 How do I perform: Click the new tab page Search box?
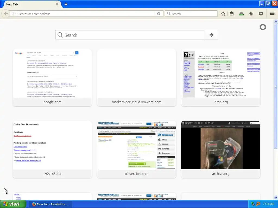click(x=130, y=35)
